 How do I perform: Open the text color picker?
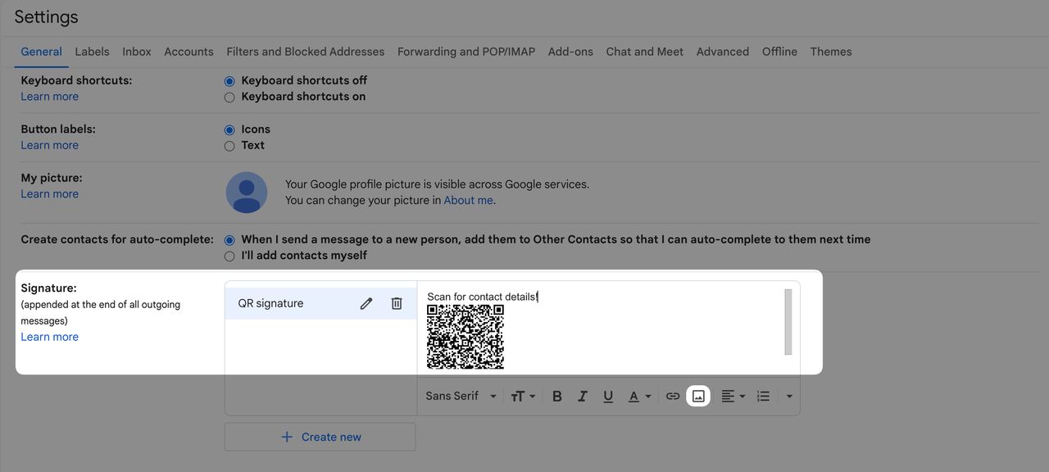[639, 396]
